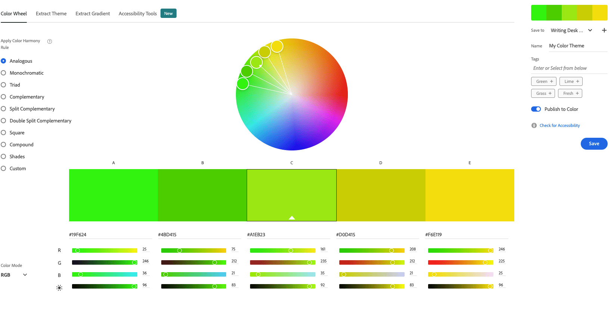Choose the Triad harmony rule
Screen dimensions: 611x333
coord(3,85)
